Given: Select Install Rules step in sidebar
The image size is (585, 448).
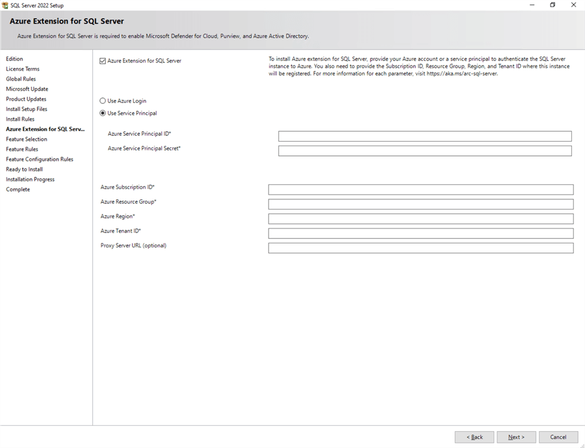Looking at the screenshot, I should [20, 119].
